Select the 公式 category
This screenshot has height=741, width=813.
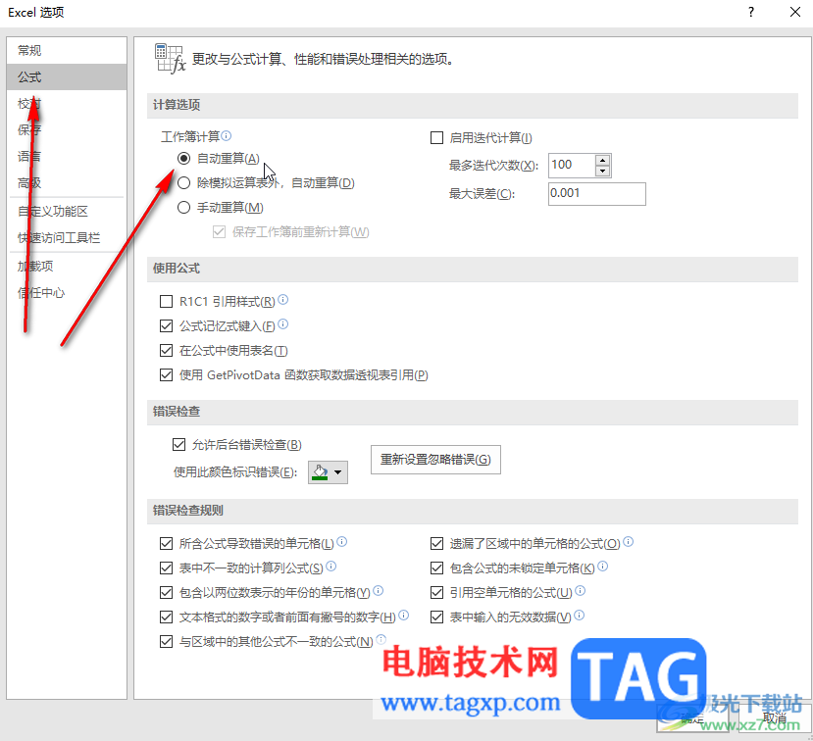click(x=67, y=77)
